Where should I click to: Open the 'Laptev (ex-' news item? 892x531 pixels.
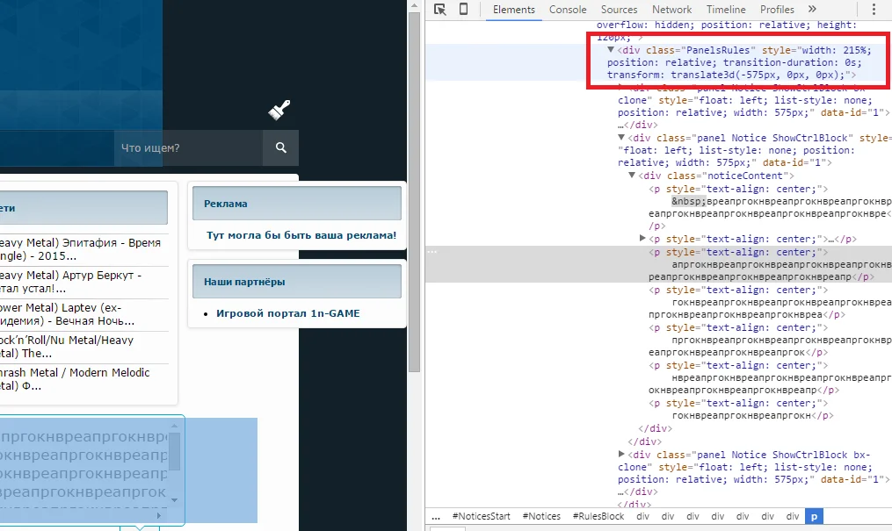pyautogui.click(x=67, y=314)
